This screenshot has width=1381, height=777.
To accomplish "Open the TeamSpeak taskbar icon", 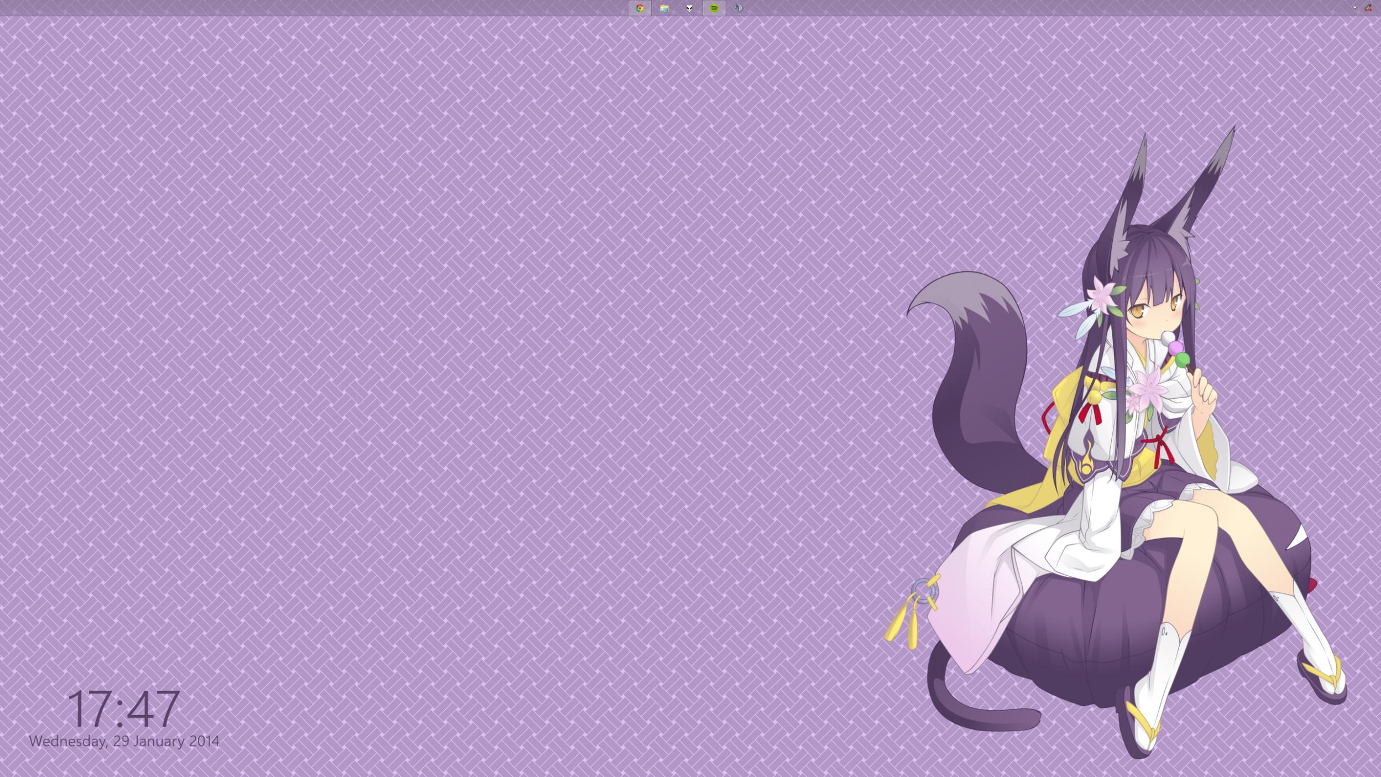I will (739, 8).
